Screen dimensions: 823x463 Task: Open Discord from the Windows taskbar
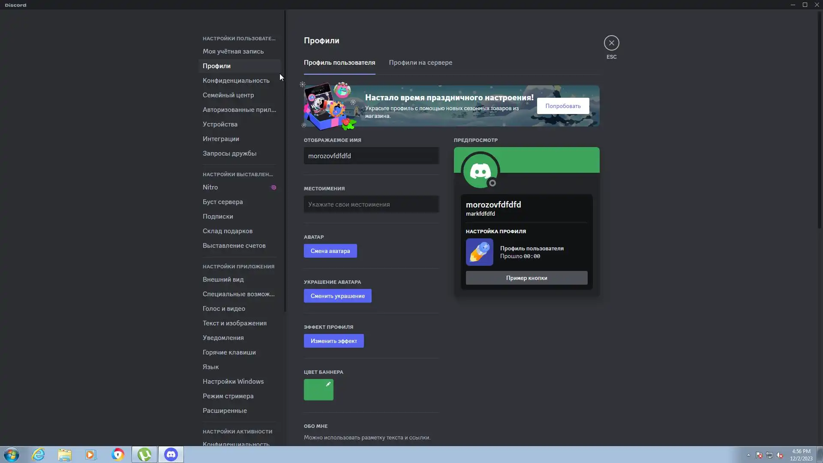[171, 454]
